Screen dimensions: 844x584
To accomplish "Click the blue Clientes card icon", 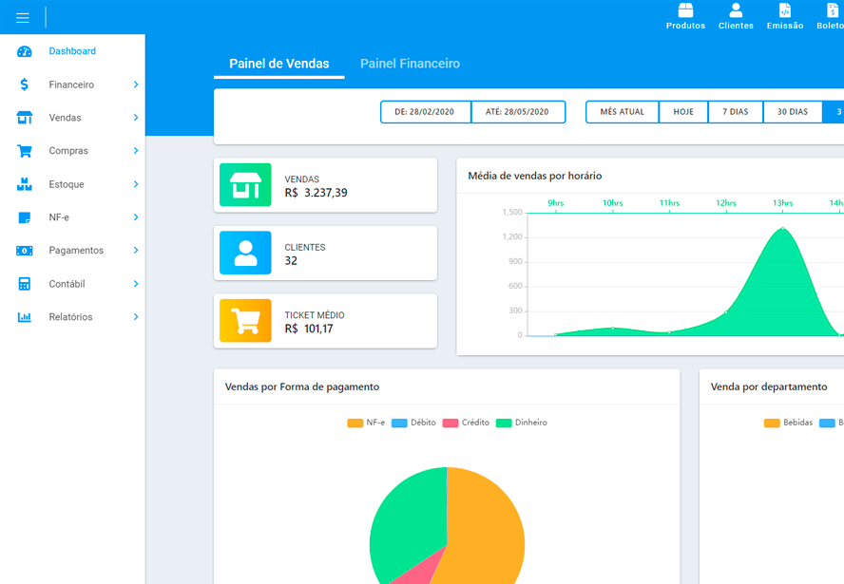I will (245, 253).
